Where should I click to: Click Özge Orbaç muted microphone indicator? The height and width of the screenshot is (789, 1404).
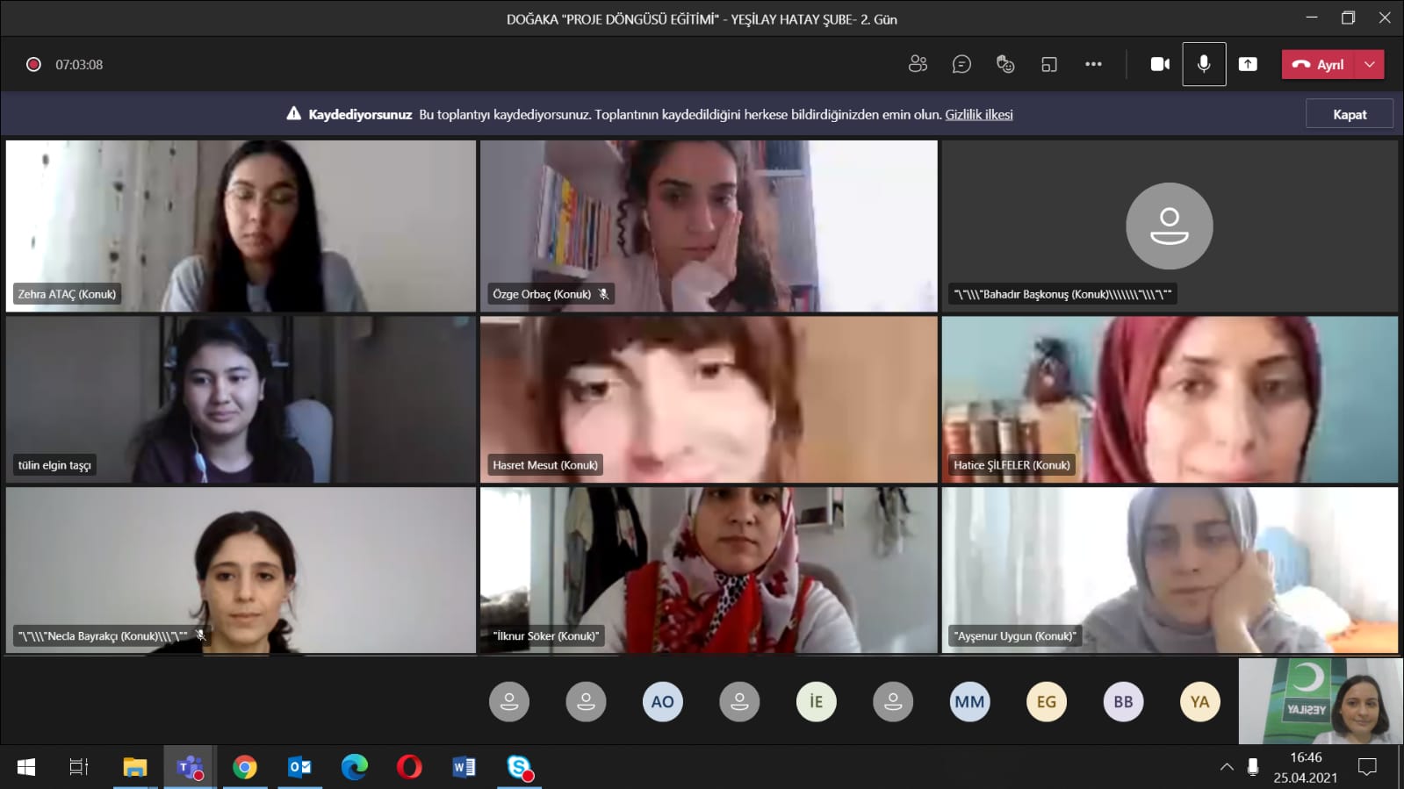(604, 294)
